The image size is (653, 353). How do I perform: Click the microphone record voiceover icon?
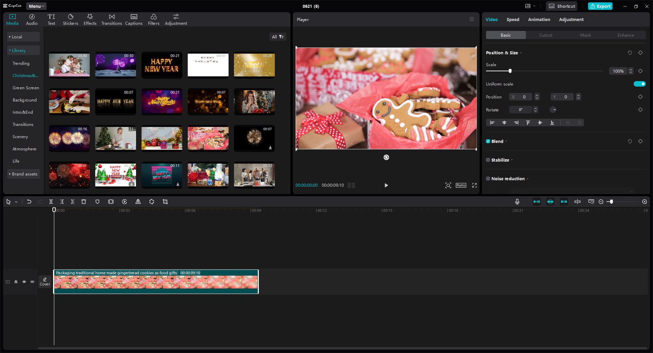click(517, 202)
